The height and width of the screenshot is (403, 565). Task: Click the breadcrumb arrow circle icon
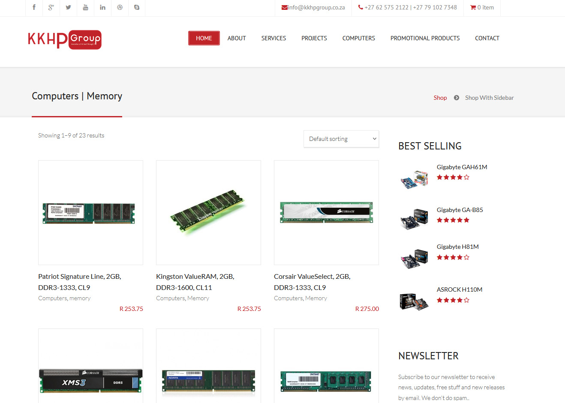click(x=457, y=98)
